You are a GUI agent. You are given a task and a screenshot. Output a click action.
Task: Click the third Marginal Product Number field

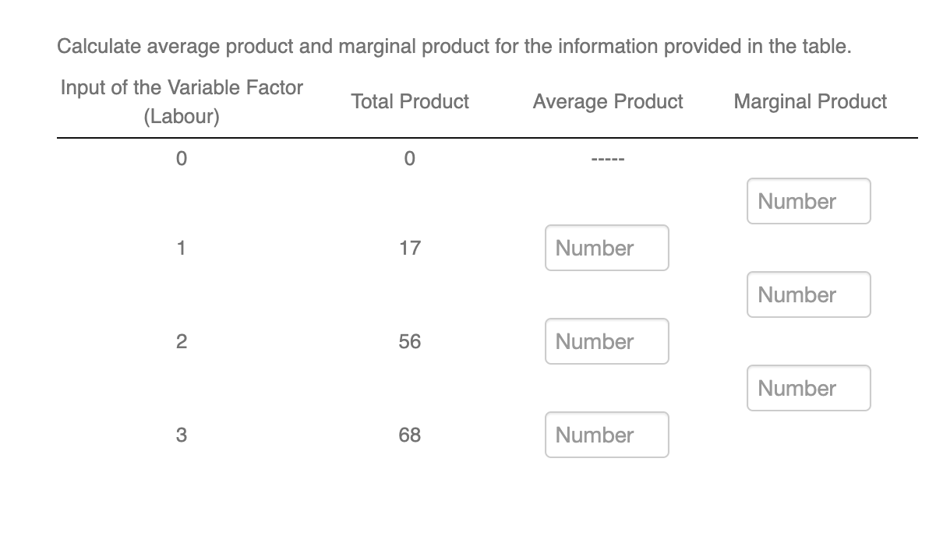[x=808, y=388]
